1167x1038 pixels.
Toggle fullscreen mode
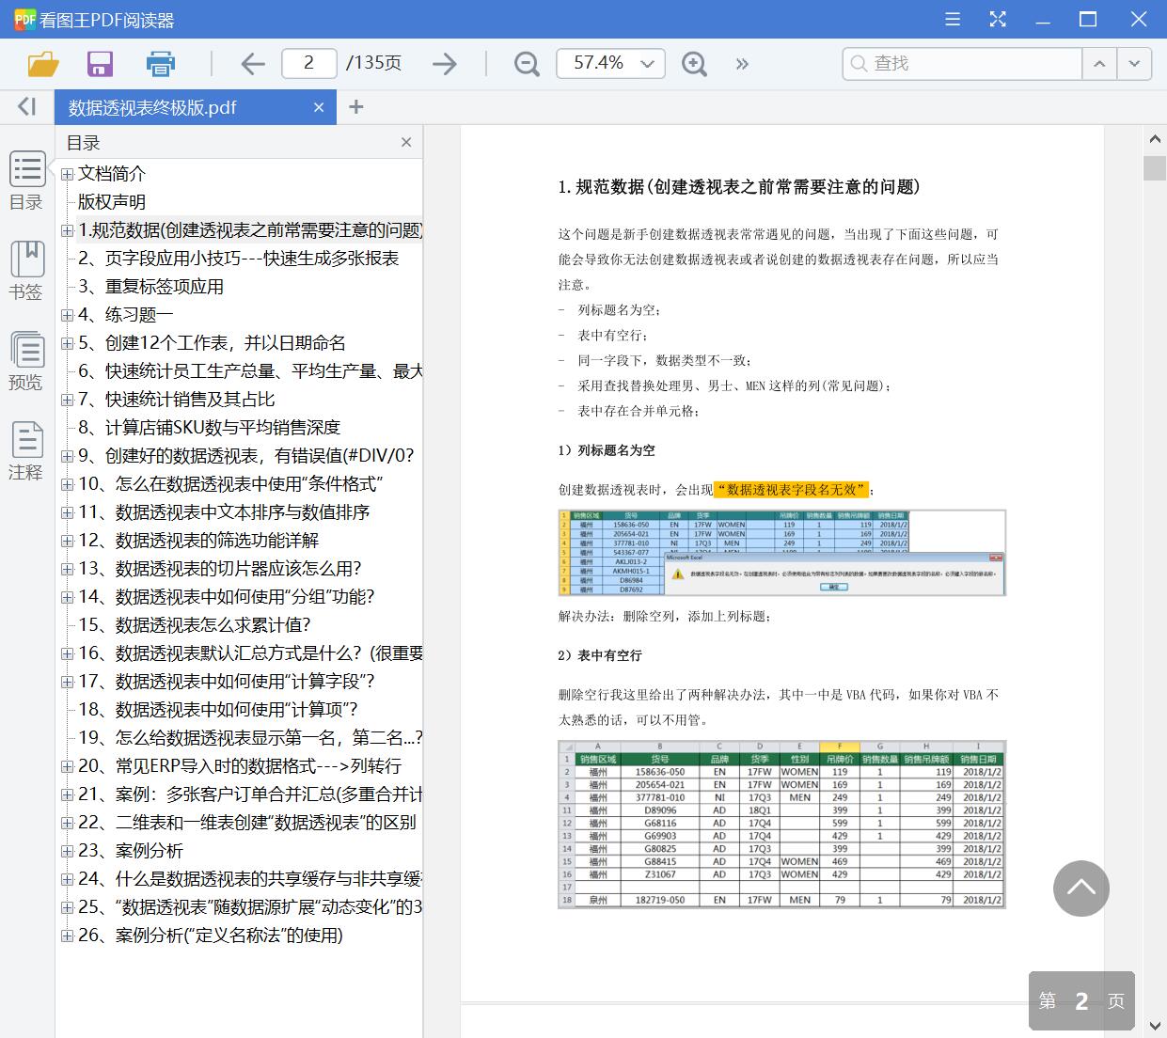click(997, 18)
